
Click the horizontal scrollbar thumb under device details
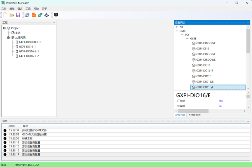click(x=193, y=111)
